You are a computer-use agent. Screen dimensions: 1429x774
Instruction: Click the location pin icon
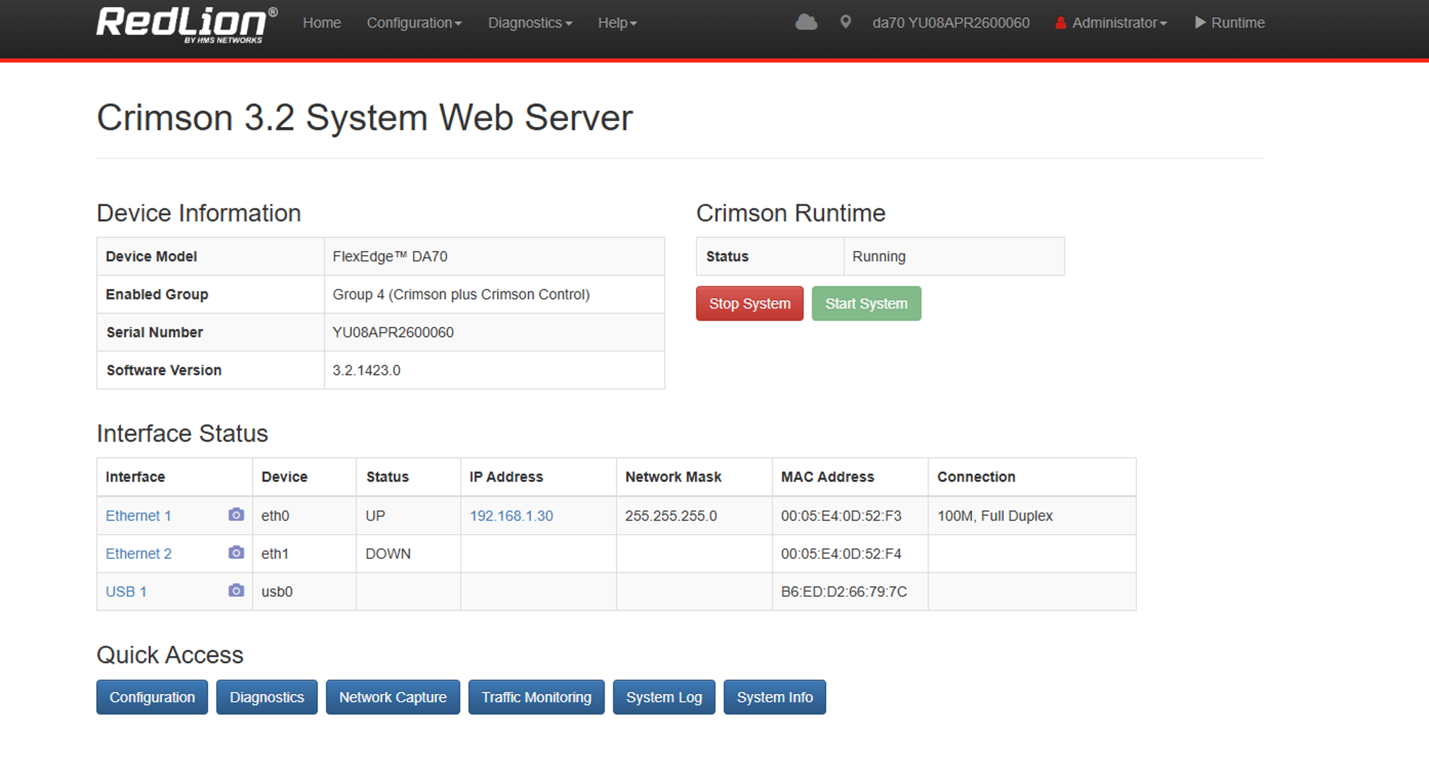pos(846,23)
